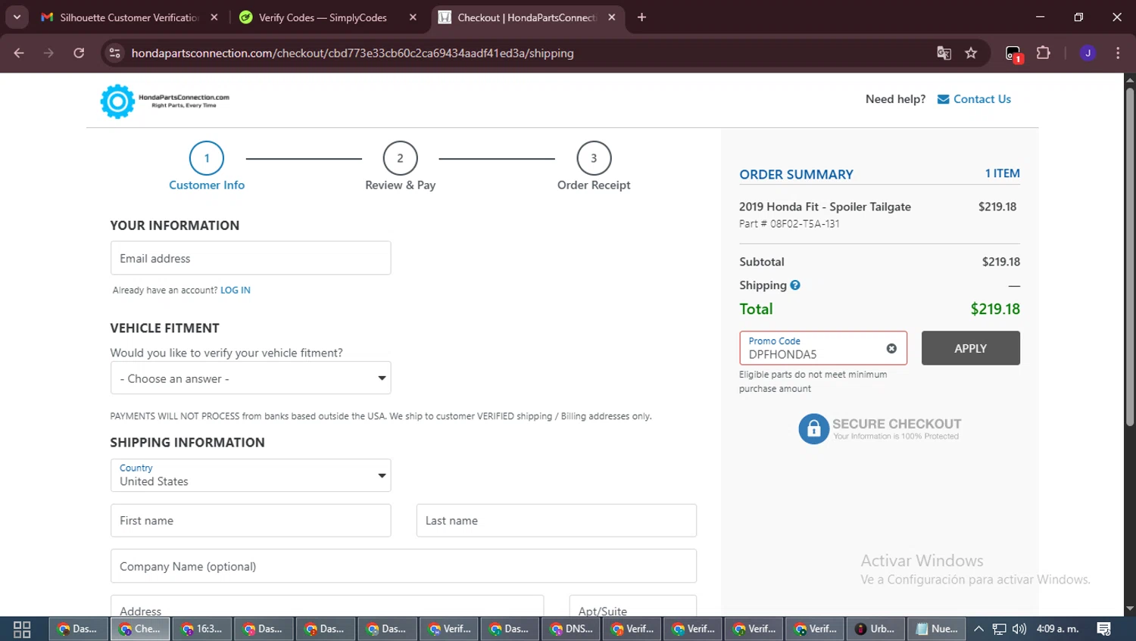
Task: Click the Last name field
Action: coord(557,521)
